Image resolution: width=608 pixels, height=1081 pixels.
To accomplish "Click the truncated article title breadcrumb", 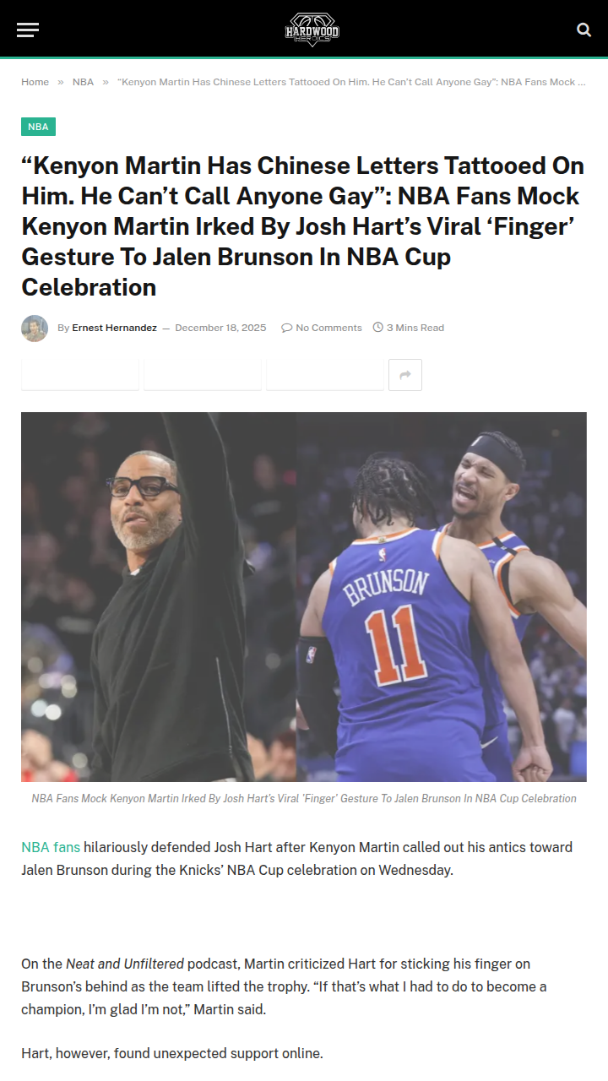I will click(x=351, y=82).
